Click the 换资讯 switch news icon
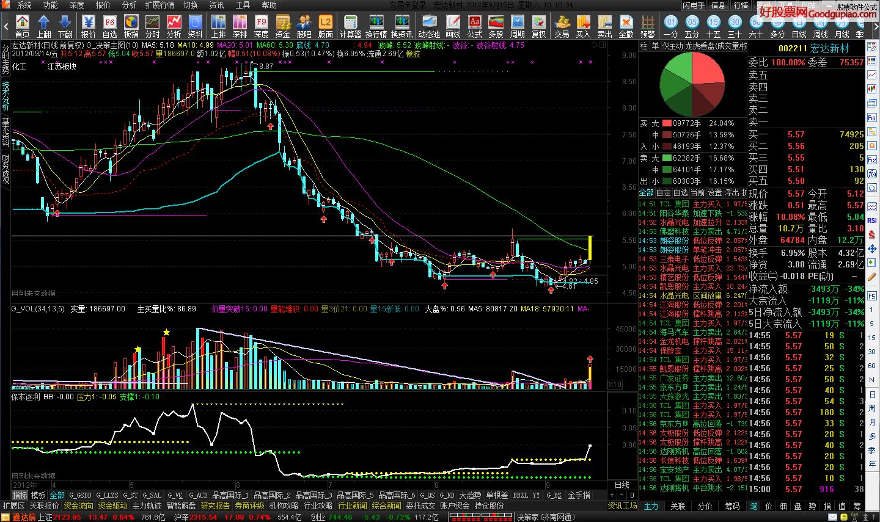The width and height of the screenshot is (880, 522). pos(402,26)
